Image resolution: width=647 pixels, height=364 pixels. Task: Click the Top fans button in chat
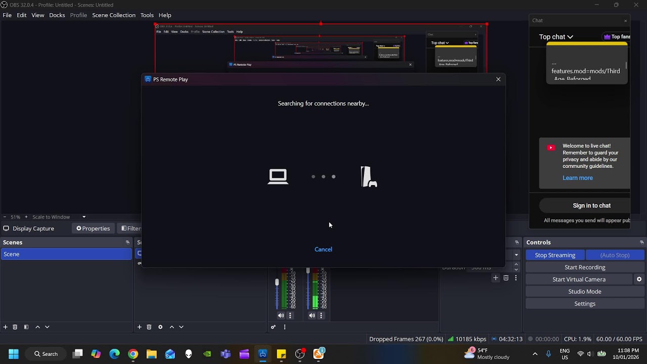616,37
